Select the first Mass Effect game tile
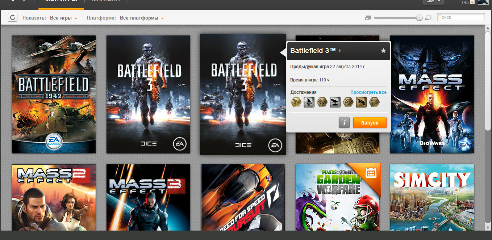Viewport: 492px width, 240px height. 432,94
